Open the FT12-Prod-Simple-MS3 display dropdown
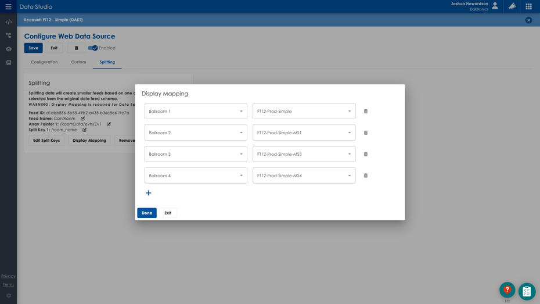Viewport: 540px width, 304px height. [304, 154]
